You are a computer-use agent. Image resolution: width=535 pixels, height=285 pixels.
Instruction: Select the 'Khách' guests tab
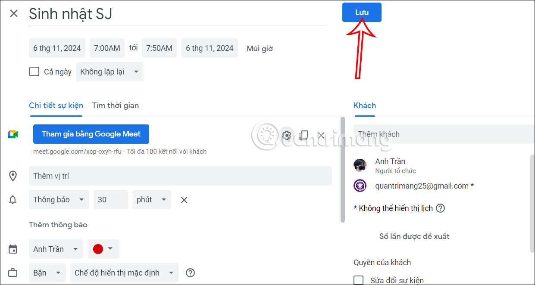(364, 105)
